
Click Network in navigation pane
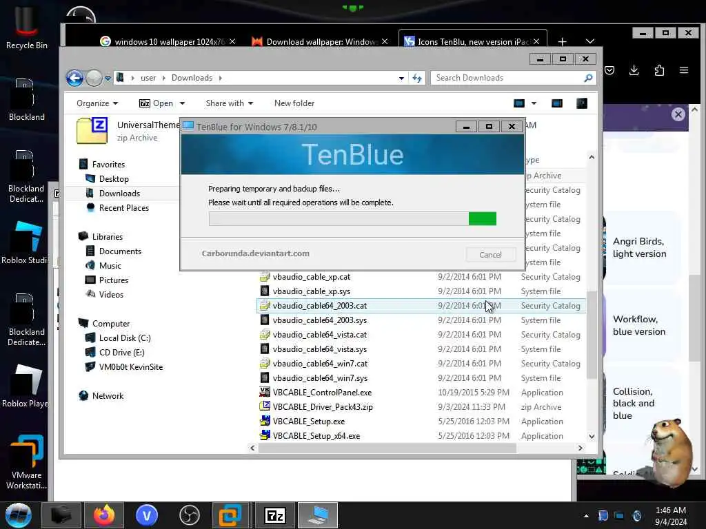pos(107,396)
